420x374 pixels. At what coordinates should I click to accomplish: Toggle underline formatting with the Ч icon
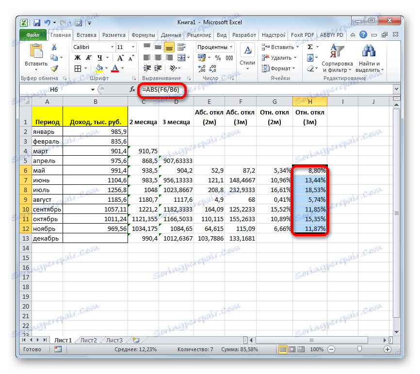(x=100, y=57)
